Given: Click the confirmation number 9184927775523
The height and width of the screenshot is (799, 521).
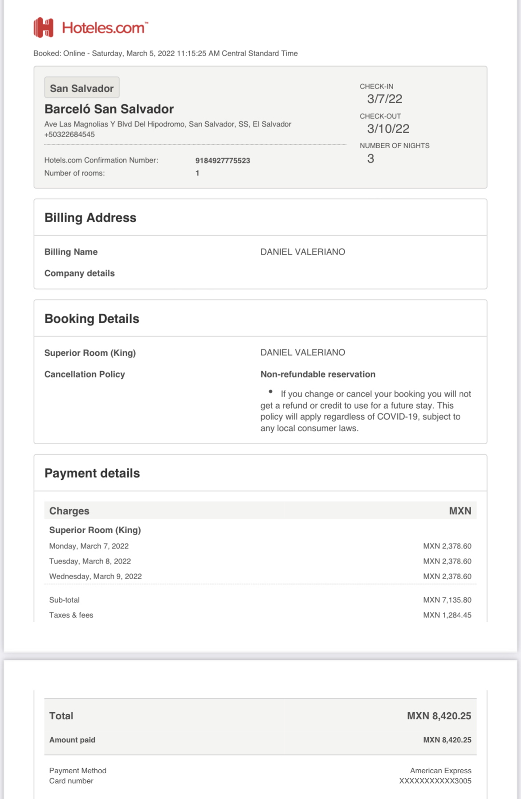Looking at the screenshot, I should coord(223,161).
